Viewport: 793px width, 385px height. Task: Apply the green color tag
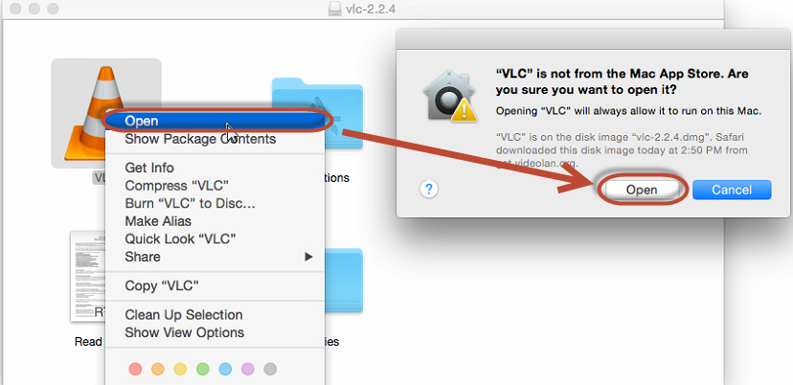coord(203,369)
